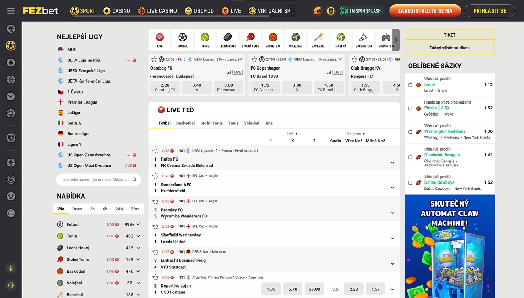
Task: Open the Premier League link
Action: [82, 102]
